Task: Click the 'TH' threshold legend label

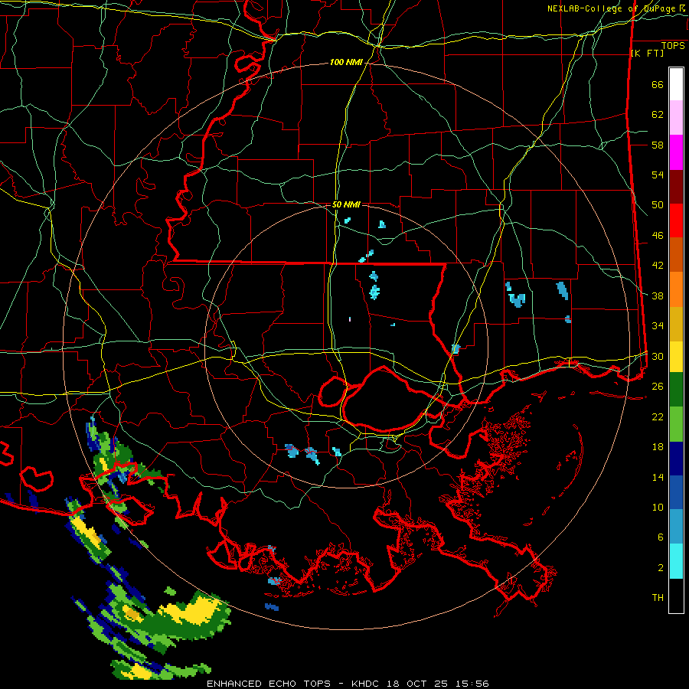Action: pyautogui.click(x=658, y=598)
